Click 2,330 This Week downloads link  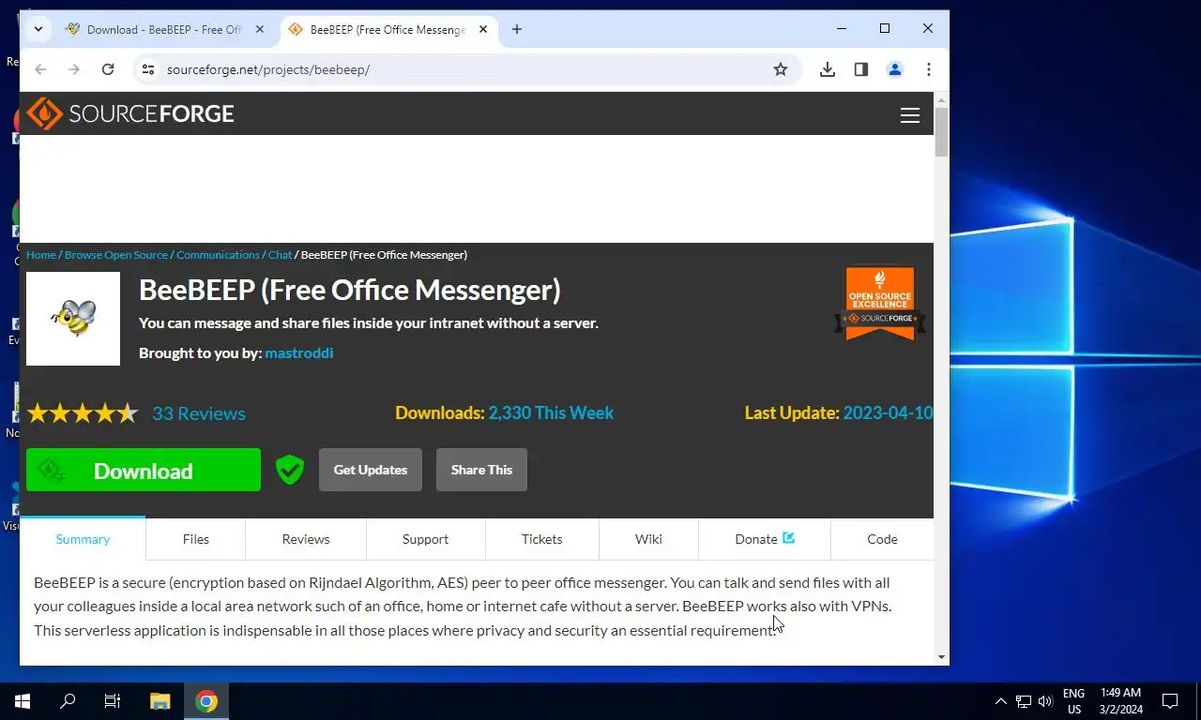click(x=551, y=412)
